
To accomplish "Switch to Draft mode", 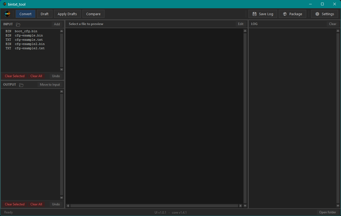I will tap(44, 14).
